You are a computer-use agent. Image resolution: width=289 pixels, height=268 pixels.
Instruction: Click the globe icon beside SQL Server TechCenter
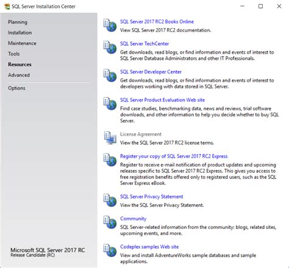(110, 47)
